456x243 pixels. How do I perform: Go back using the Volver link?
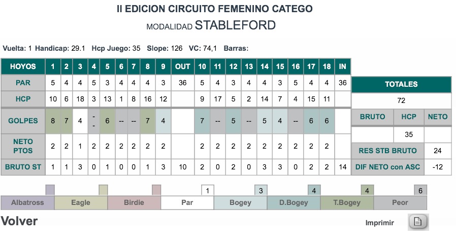coord(19,221)
